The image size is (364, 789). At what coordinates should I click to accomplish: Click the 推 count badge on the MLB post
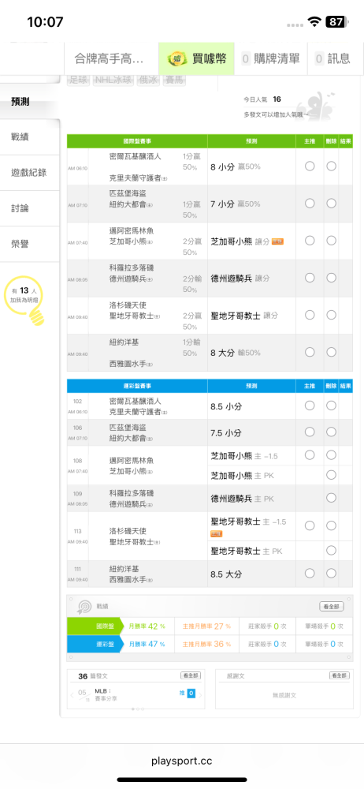pos(191,694)
